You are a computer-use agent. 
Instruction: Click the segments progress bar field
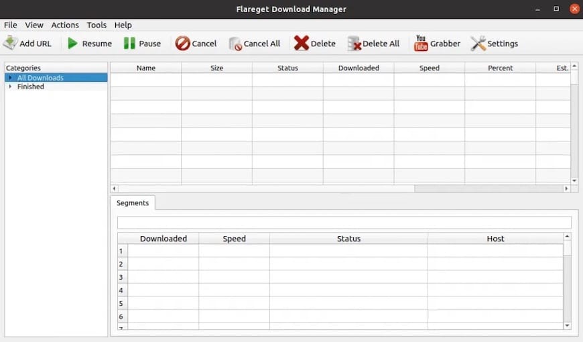[344, 223]
